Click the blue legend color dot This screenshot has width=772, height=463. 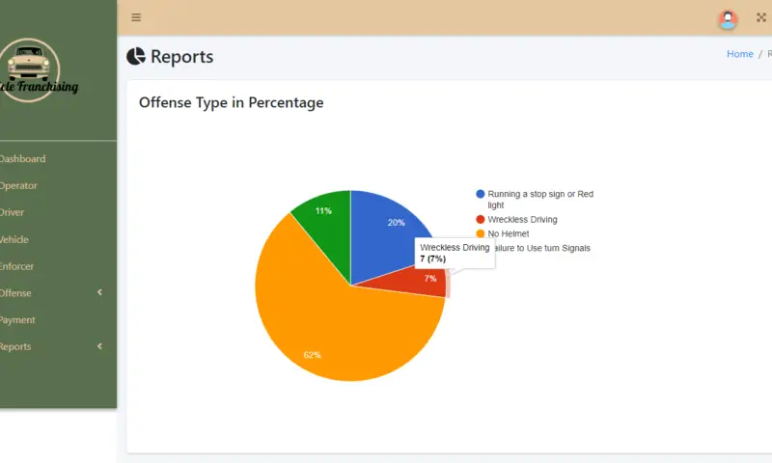coord(481,194)
